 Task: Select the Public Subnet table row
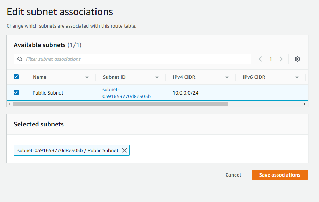(x=157, y=93)
